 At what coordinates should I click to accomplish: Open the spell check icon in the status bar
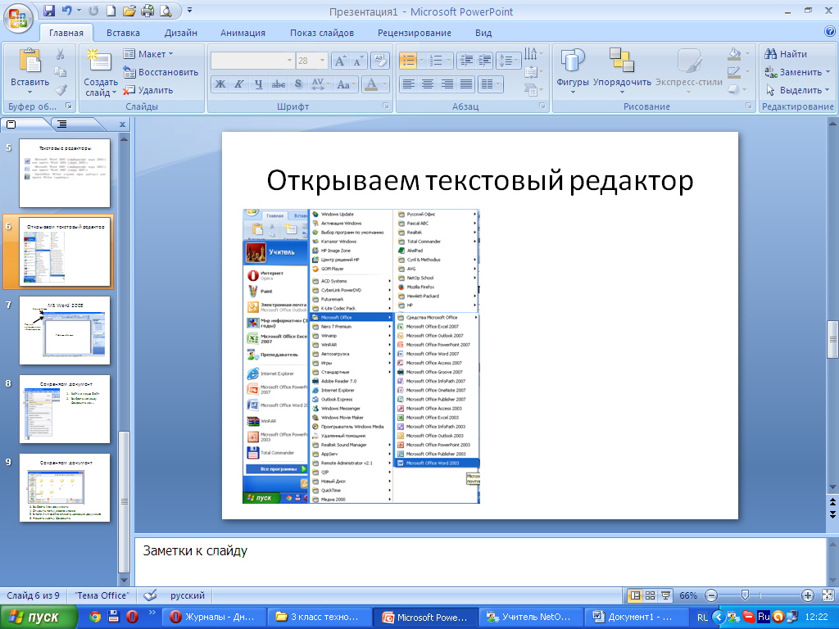coord(151,595)
